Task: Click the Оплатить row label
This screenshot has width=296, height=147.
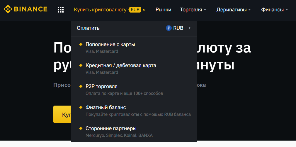Action: point(88,28)
